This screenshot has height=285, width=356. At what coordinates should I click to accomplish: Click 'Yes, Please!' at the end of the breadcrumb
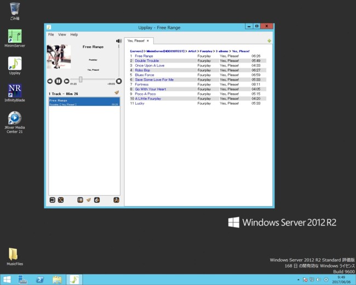tap(240, 52)
